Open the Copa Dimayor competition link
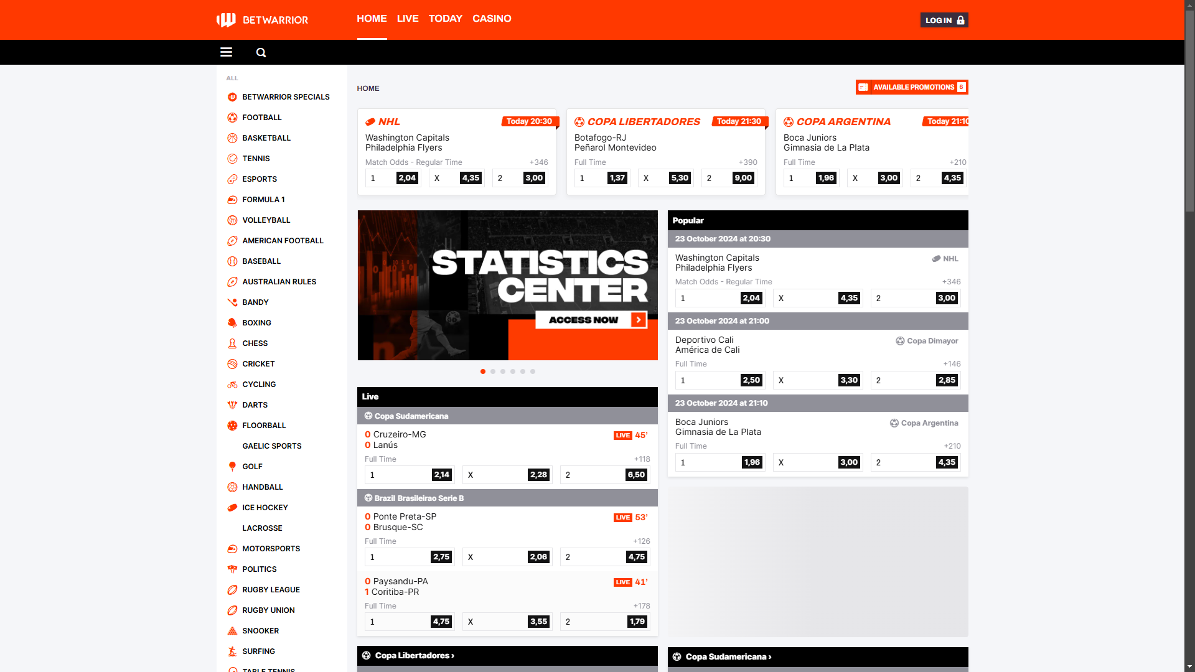This screenshot has width=1195, height=672. pyautogui.click(x=927, y=341)
